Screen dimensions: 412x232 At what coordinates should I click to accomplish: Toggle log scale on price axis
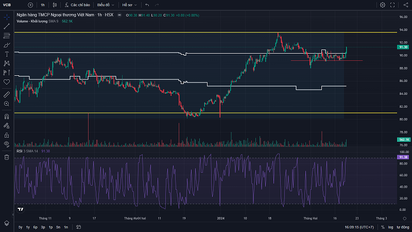point(391,227)
